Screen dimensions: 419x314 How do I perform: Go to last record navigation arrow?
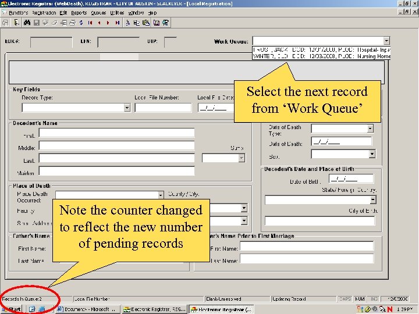pos(117,23)
